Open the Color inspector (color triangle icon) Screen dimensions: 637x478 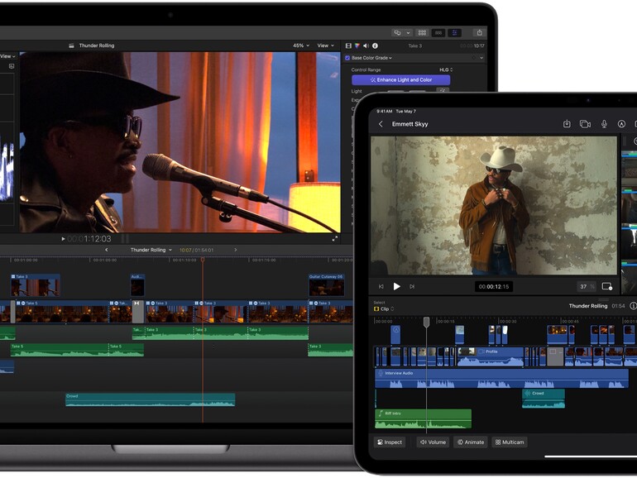coord(357,45)
